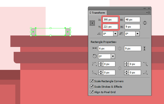Viewport: 164px width, 104px height.
Task: Open top-left corner type icon menu
Action: pyautogui.click(x=95, y=64)
